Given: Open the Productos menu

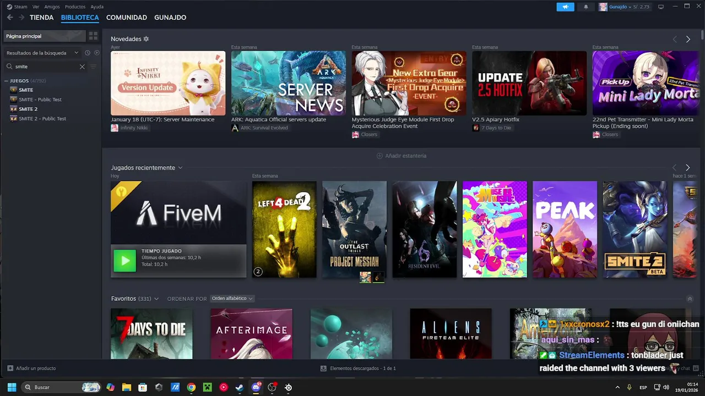Looking at the screenshot, I should [x=75, y=7].
